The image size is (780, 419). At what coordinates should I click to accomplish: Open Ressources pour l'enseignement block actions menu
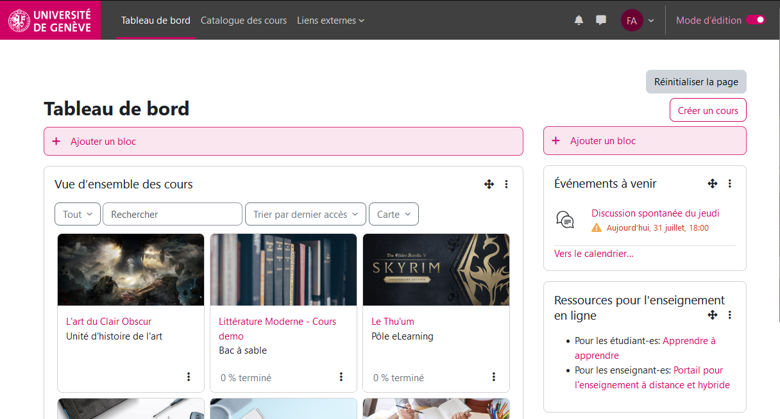click(729, 315)
